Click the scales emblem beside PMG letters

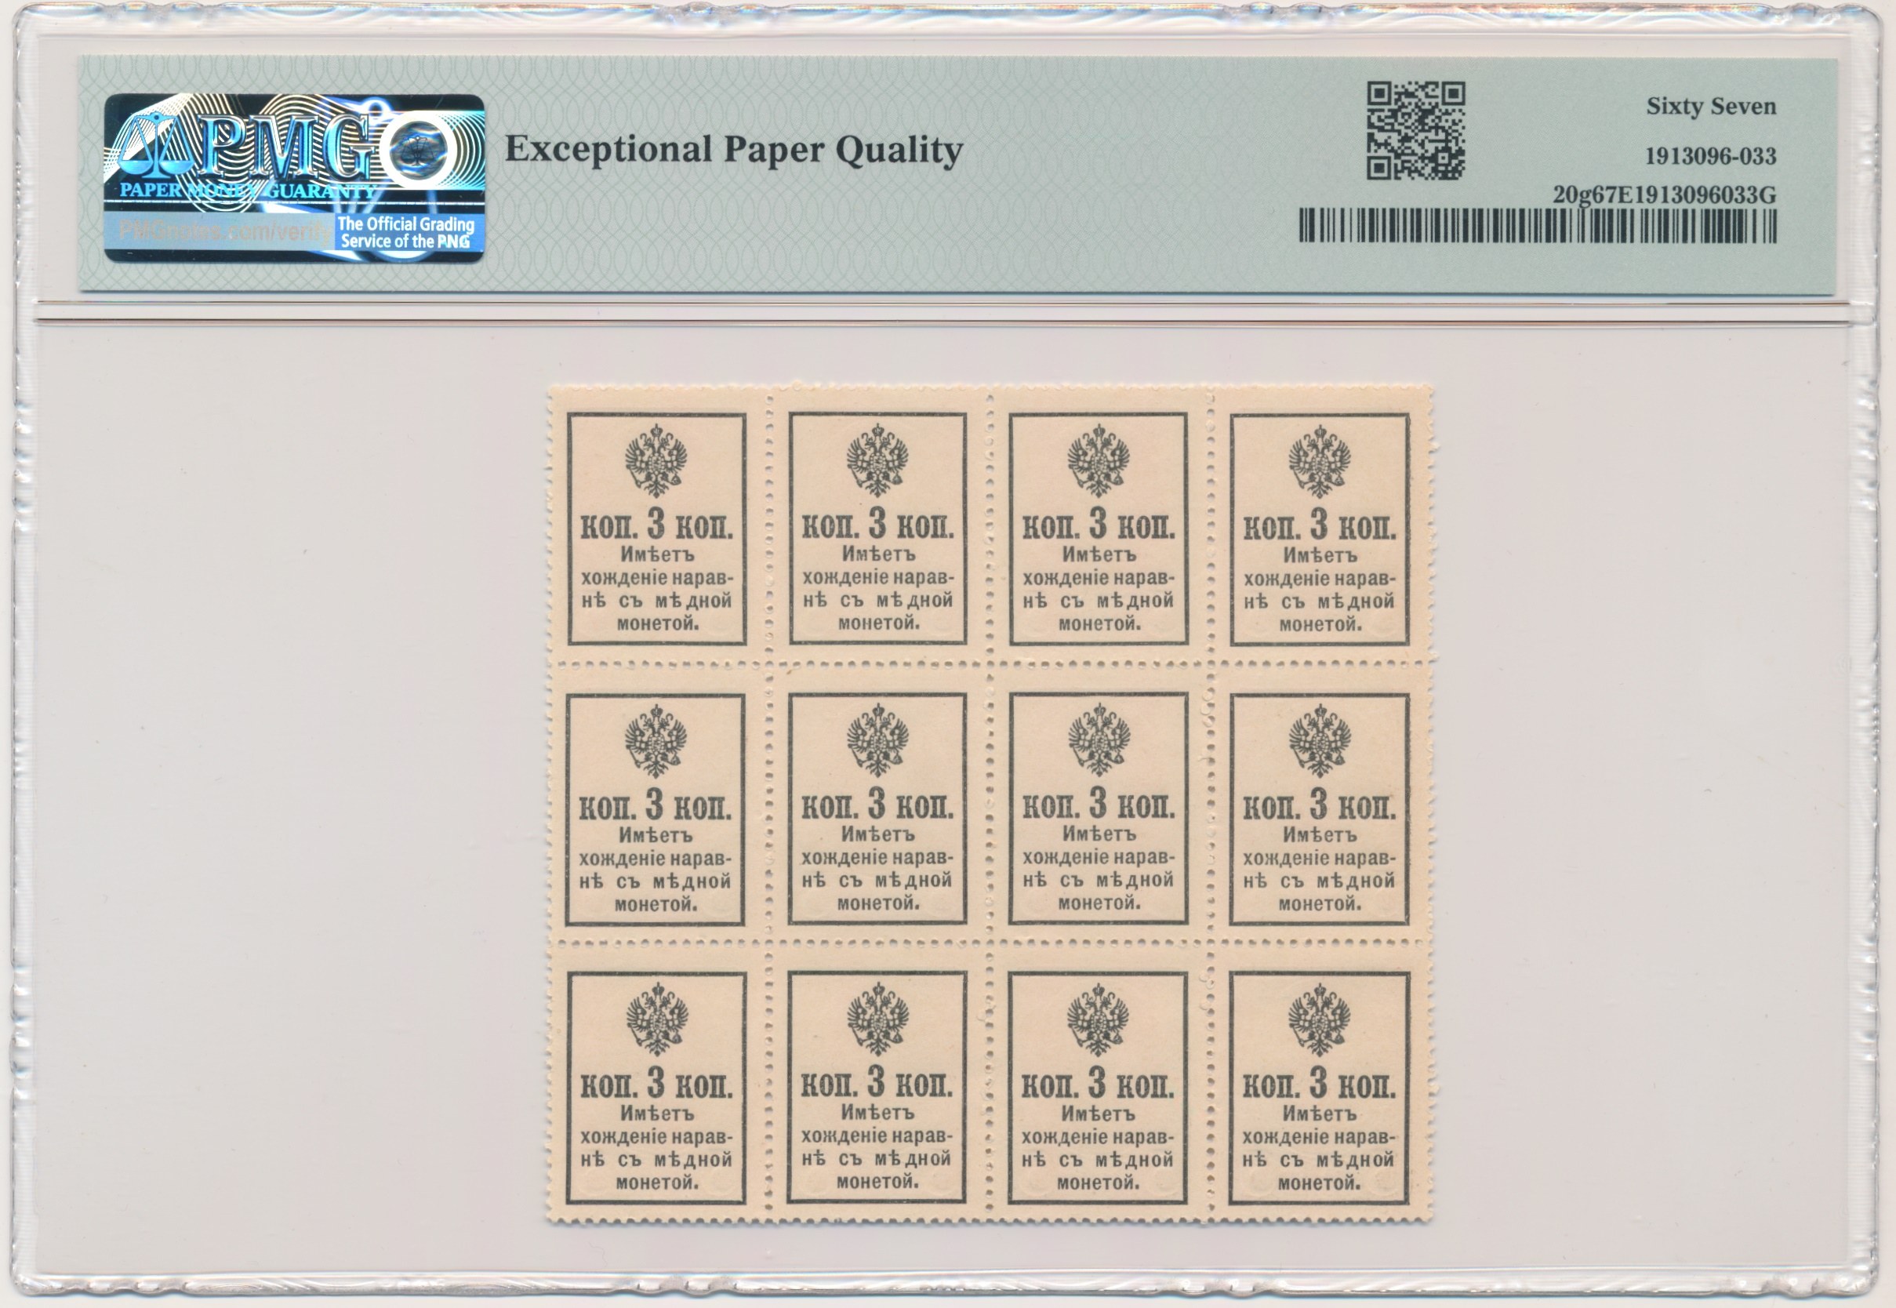coord(158,145)
